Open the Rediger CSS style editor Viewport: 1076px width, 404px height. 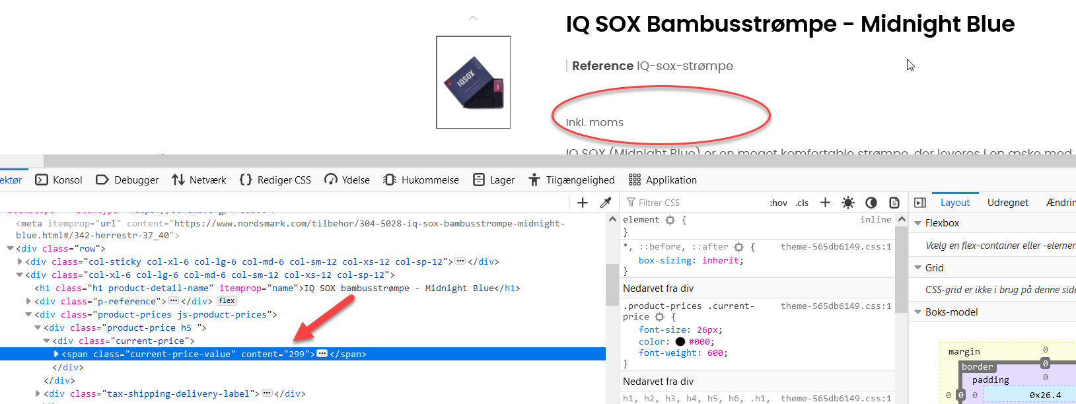[x=275, y=180]
